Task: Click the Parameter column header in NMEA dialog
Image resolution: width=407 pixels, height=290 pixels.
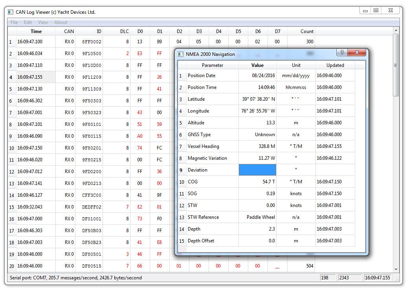Action: pyautogui.click(x=212, y=65)
